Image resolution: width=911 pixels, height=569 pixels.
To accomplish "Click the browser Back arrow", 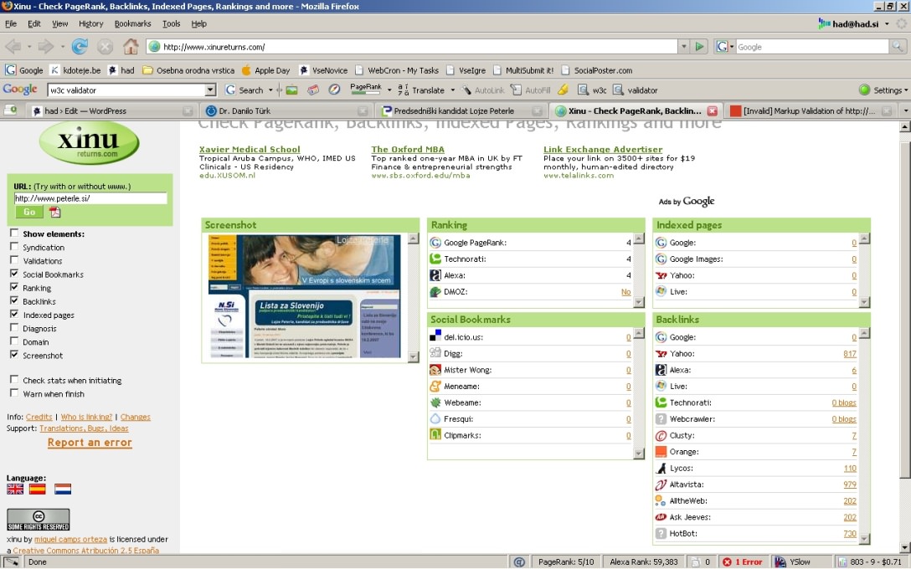I will [13, 47].
